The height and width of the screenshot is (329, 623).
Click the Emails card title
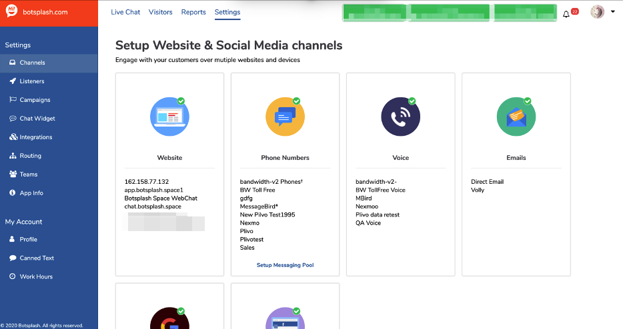pyautogui.click(x=516, y=158)
